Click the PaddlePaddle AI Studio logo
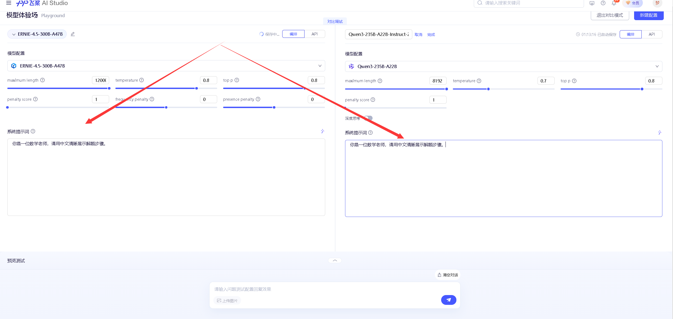Viewport: 673px width, 319px height. point(42,3)
